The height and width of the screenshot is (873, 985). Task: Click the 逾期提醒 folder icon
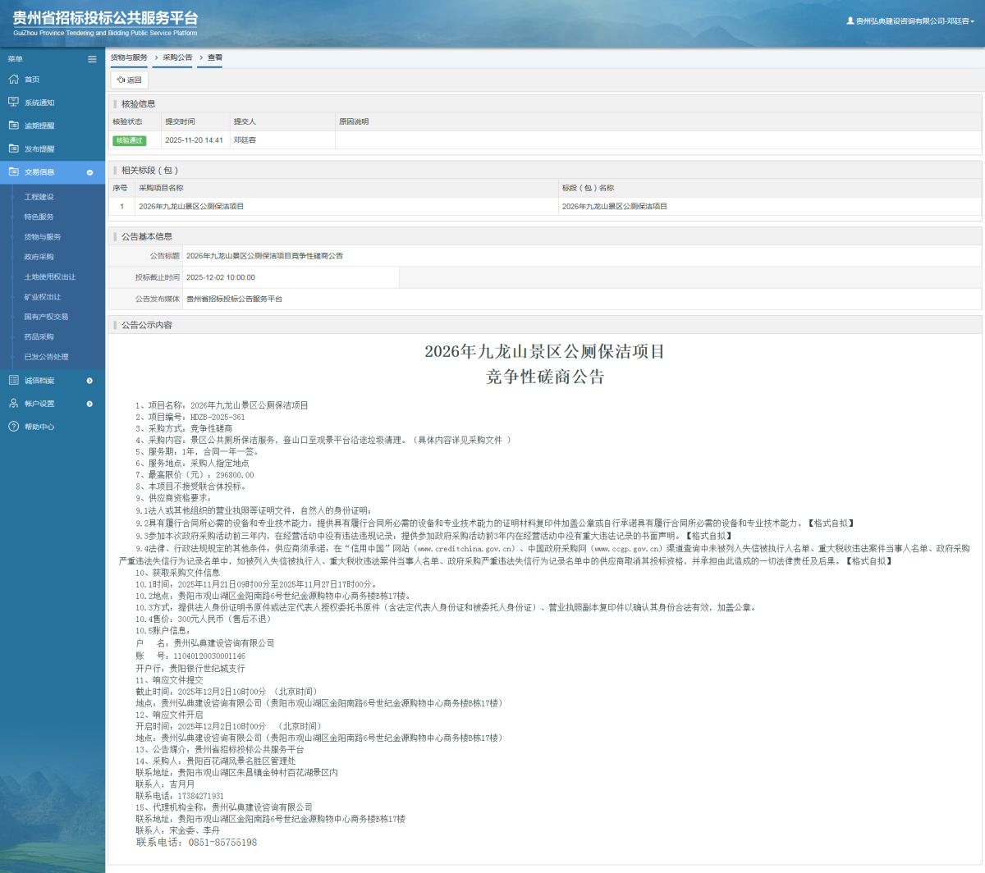click(13, 126)
